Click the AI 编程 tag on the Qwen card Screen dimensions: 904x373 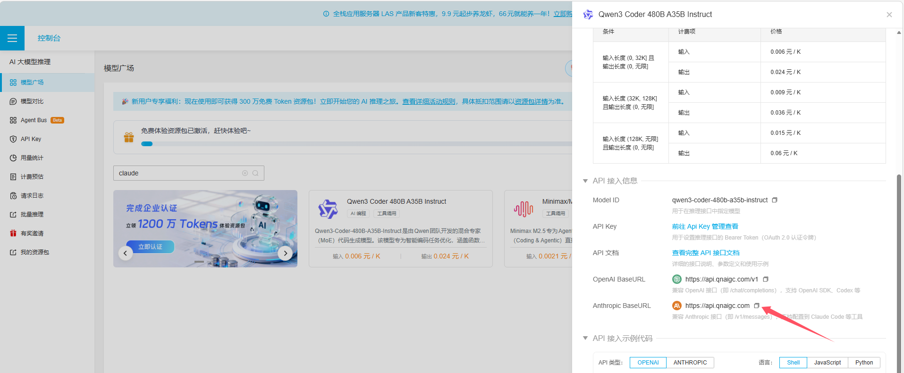[358, 214]
